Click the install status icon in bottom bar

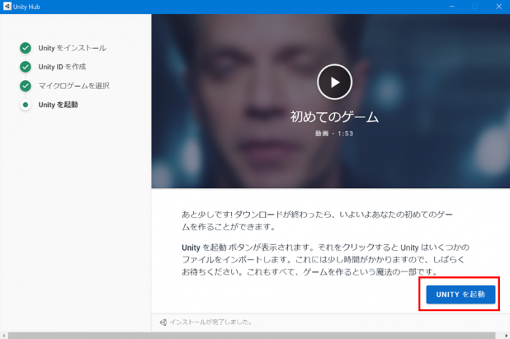[162, 322]
